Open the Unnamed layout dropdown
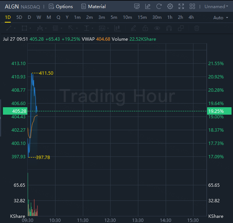 pyautogui.click(x=216, y=7)
